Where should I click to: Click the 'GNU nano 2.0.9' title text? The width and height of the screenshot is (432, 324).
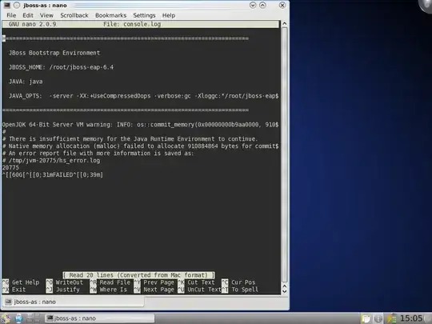click(32, 24)
